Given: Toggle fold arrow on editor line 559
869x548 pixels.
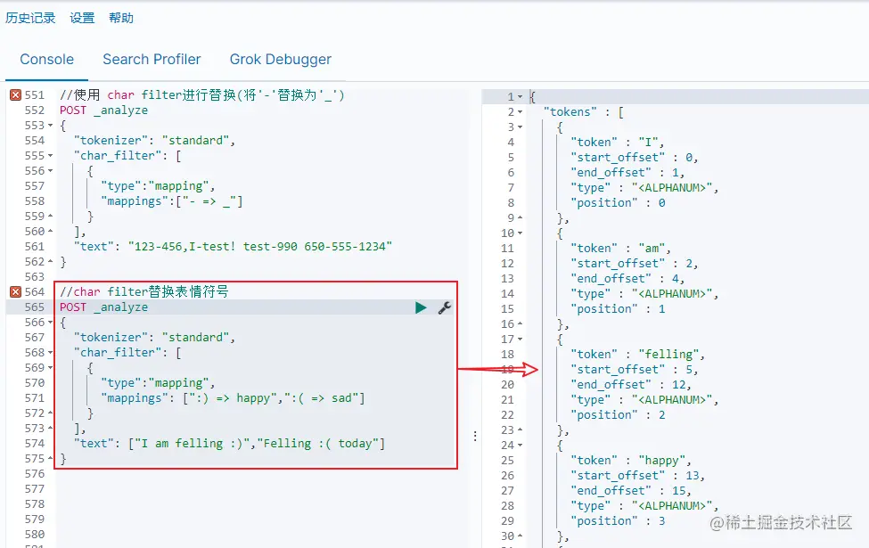Looking at the screenshot, I should (51, 217).
